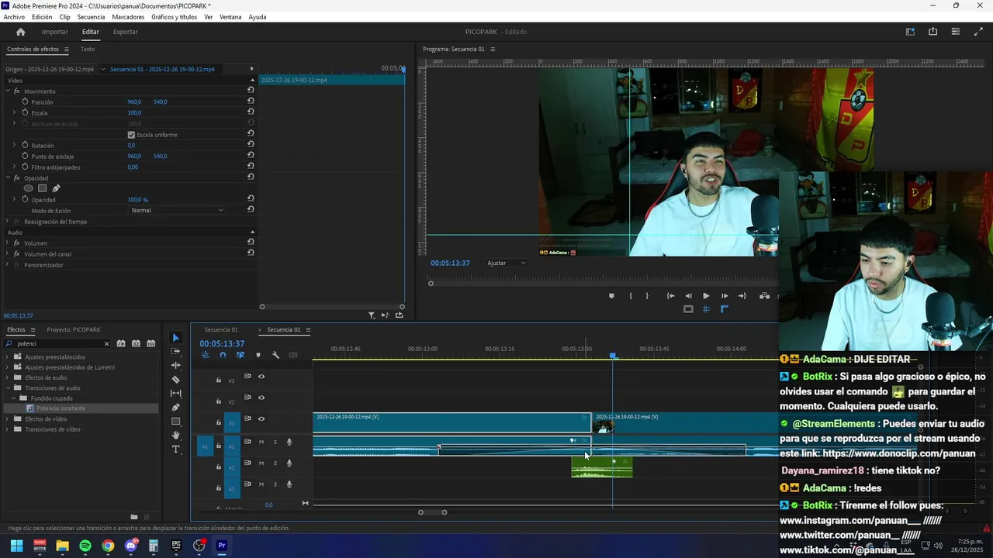
Task: Switch to the Exportar workspace tab
Action: tap(125, 32)
